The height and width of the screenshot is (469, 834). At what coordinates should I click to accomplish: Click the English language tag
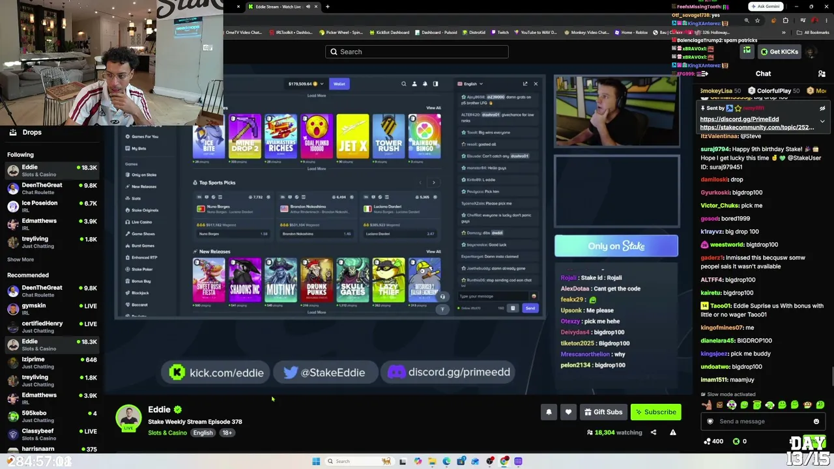(203, 433)
